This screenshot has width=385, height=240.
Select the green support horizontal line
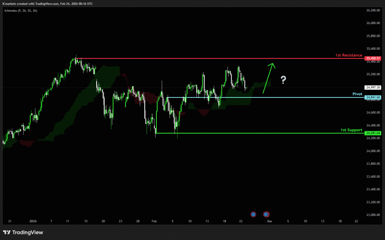click(244, 133)
